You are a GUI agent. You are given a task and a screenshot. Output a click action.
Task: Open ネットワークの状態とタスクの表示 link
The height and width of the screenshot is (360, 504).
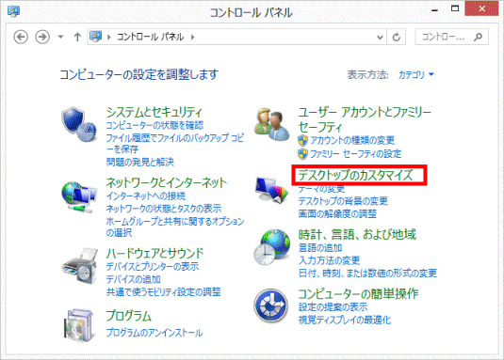[164, 209]
